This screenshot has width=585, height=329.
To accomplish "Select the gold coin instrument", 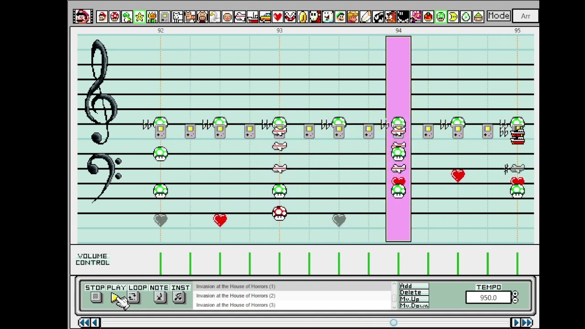I will (x=303, y=17).
